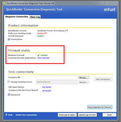
Task: Open the Help link
Action: pyautogui.click(x=10, y=115)
